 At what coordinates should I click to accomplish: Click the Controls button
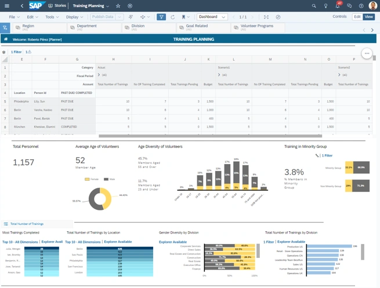coord(339,17)
